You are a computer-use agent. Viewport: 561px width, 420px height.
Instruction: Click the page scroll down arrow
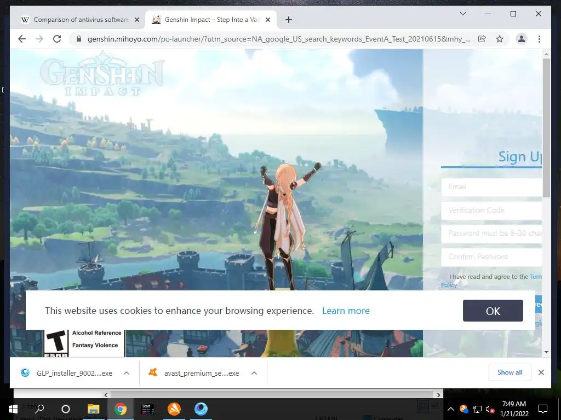(x=546, y=352)
